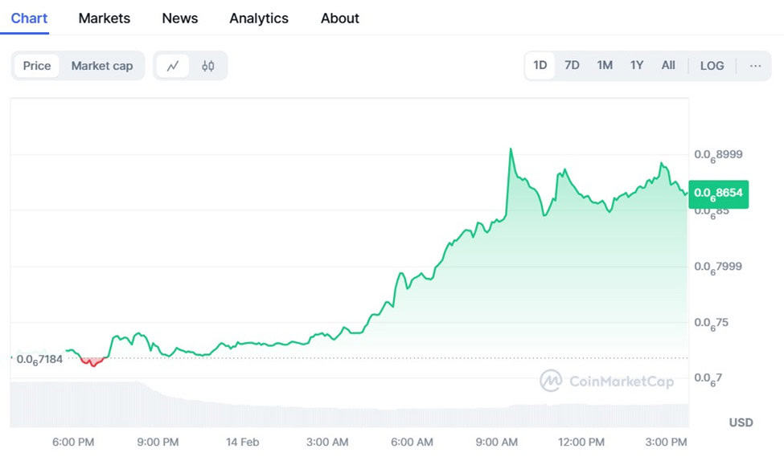Select the 1D time range
Image resolution: width=784 pixels, height=465 pixels.
pyautogui.click(x=540, y=65)
